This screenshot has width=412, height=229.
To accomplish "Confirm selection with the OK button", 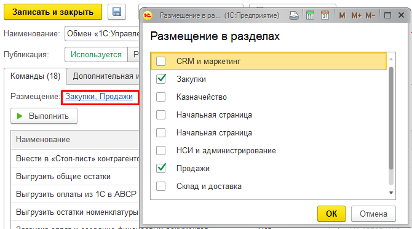I will click(x=331, y=214).
